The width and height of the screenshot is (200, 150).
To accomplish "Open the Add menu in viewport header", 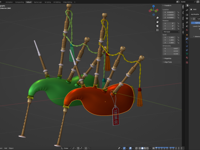I will 5,148.
